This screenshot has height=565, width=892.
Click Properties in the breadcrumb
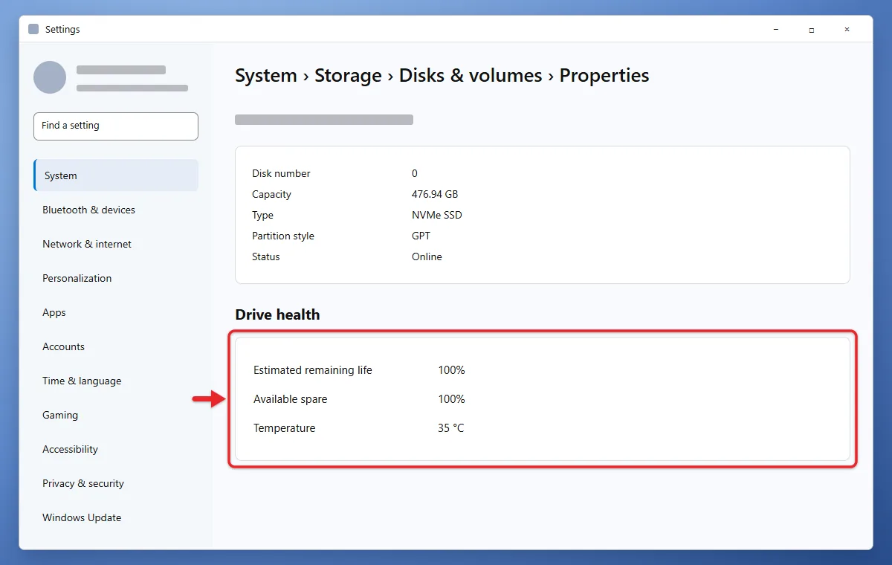(x=604, y=76)
